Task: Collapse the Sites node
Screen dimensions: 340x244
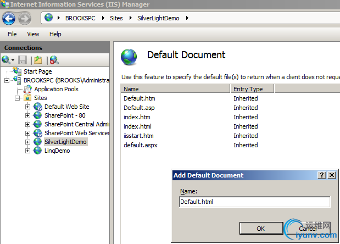Action: 17,98
